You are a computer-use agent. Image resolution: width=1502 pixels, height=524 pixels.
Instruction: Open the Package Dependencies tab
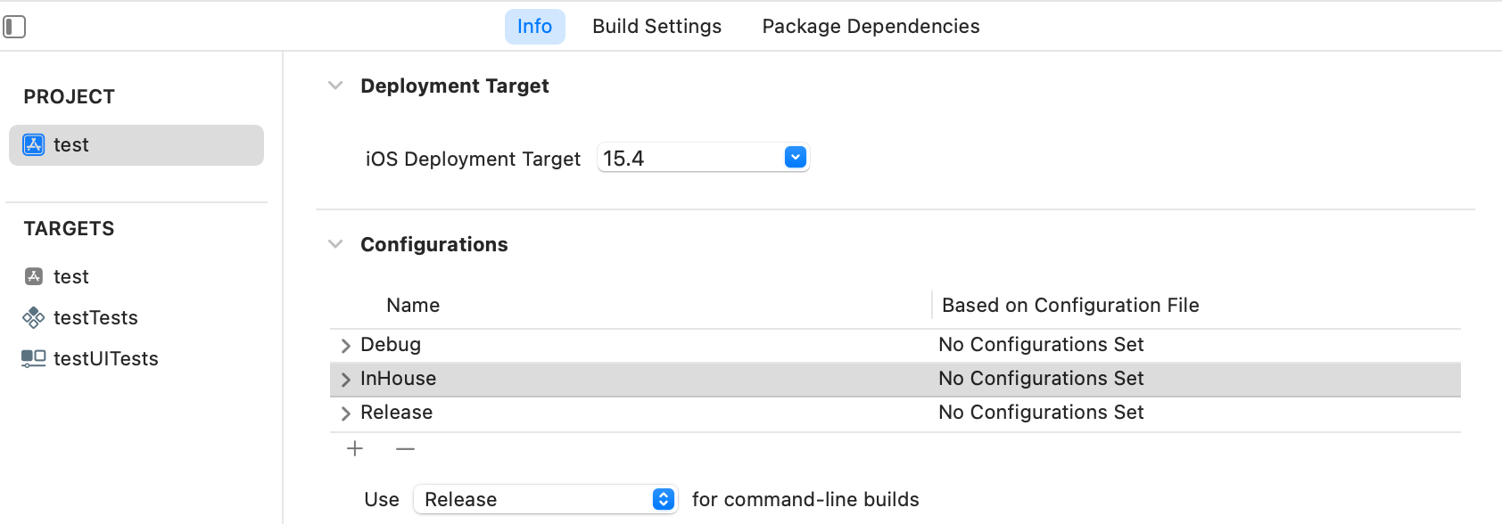coord(871,27)
